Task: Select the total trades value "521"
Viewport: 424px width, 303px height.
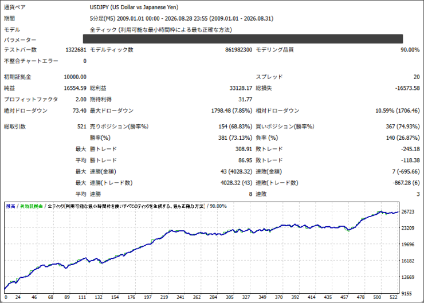Action: click(82, 127)
